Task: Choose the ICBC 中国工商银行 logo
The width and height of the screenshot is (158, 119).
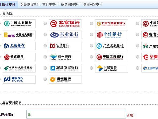Action: coord(111,57)
